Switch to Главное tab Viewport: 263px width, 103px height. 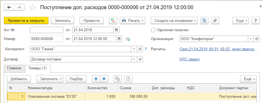[14, 68]
